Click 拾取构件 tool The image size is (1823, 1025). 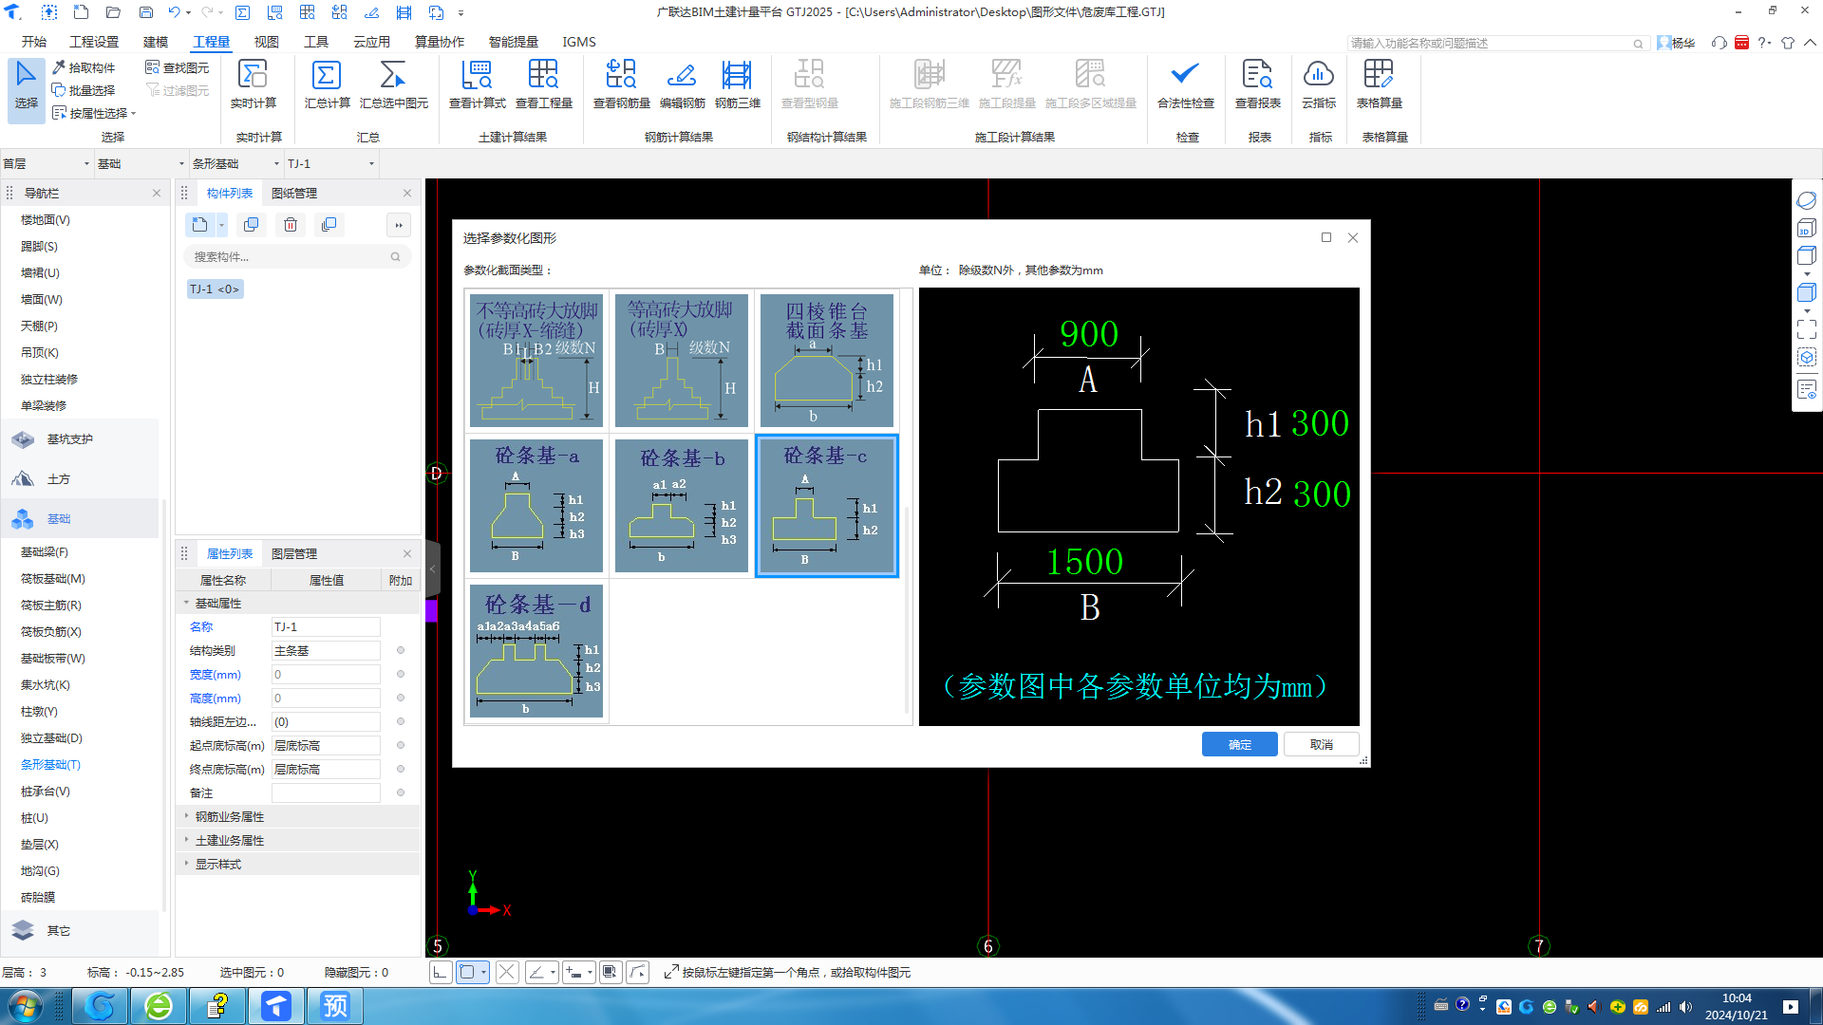[x=84, y=67]
